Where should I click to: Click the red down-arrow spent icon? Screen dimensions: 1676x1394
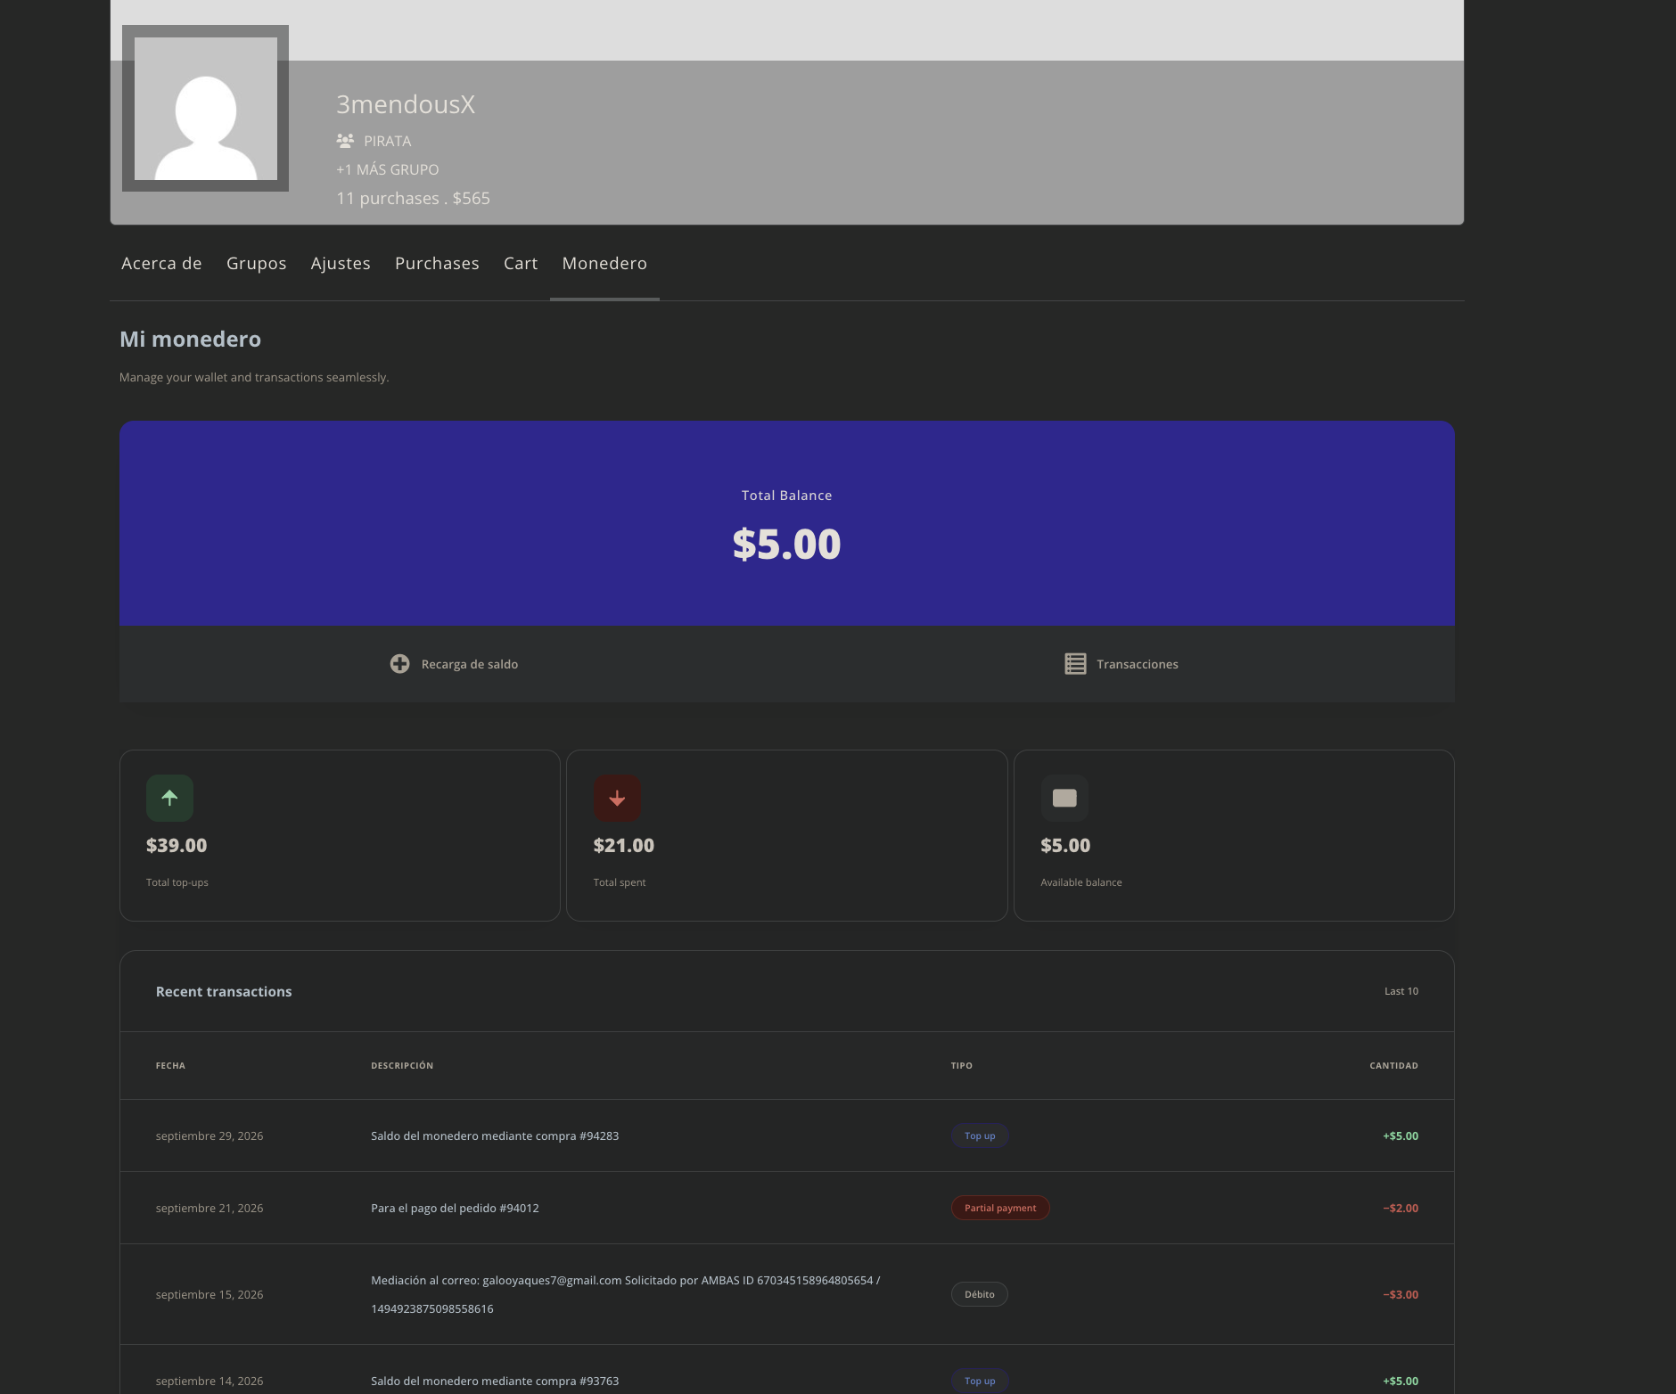coord(617,798)
